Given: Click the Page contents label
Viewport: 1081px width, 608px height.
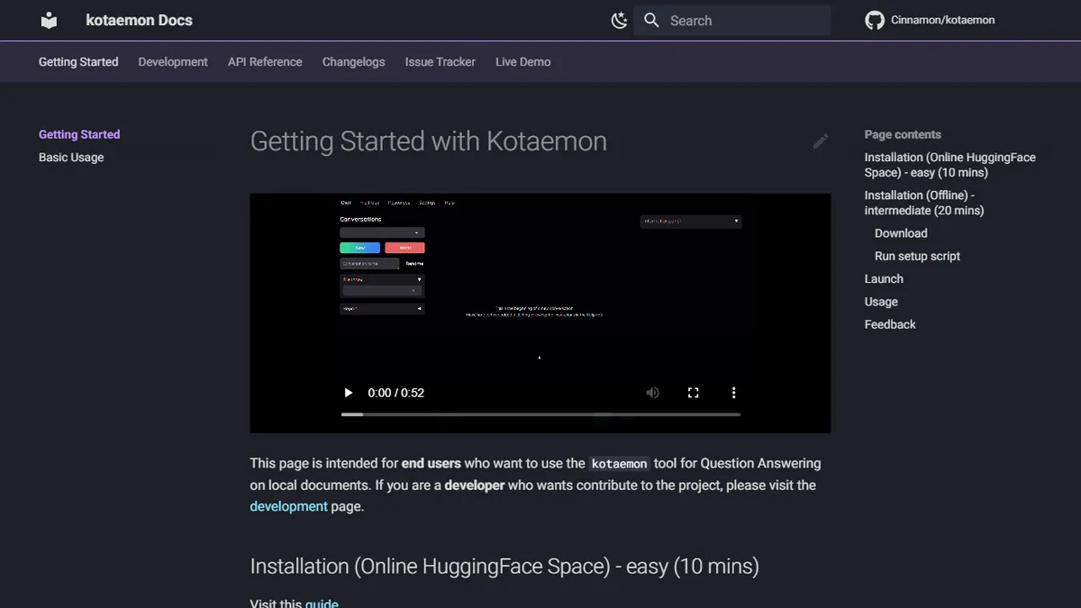Looking at the screenshot, I should tap(903, 134).
